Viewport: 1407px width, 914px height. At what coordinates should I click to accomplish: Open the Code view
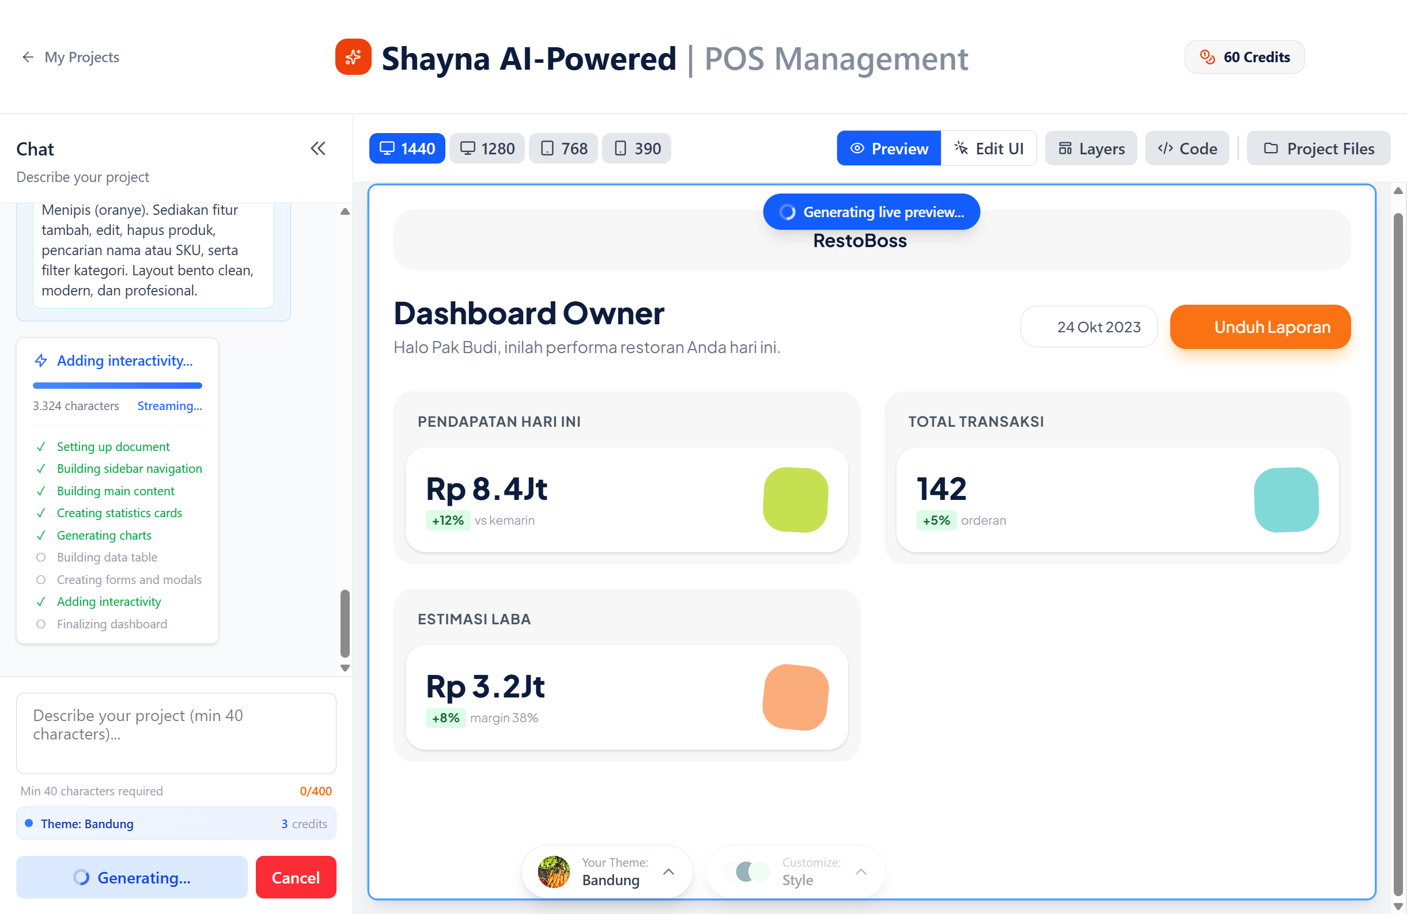1187,148
